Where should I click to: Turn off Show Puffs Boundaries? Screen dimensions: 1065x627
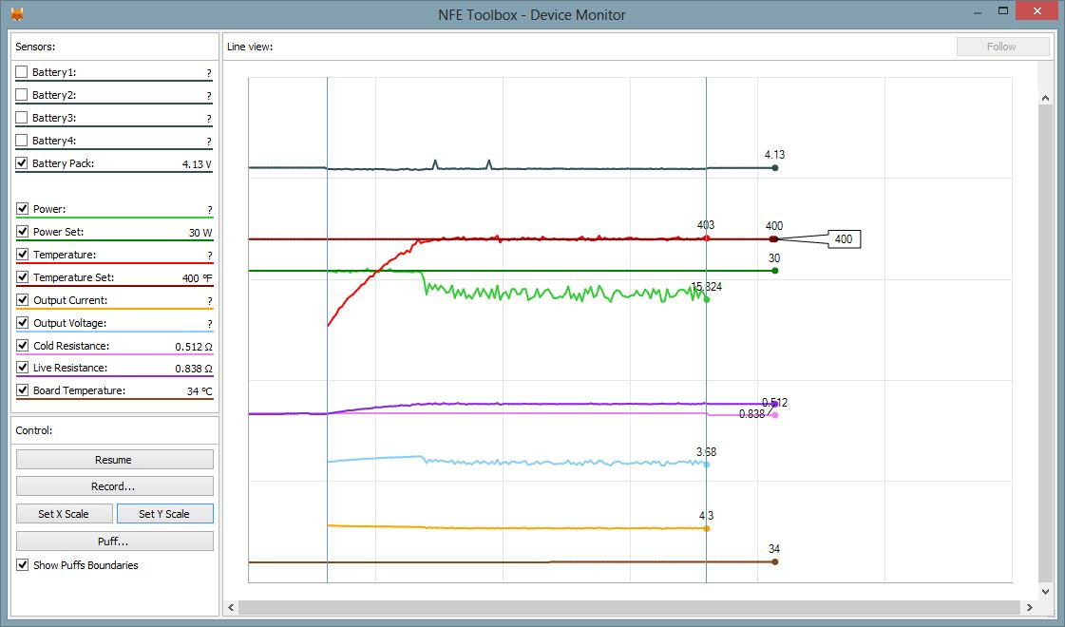(23, 564)
